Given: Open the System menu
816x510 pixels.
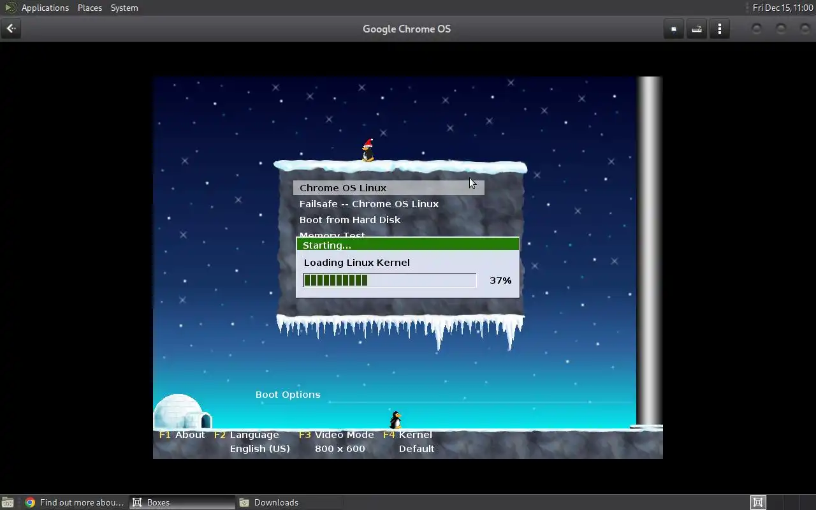Looking at the screenshot, I should 124,8.
